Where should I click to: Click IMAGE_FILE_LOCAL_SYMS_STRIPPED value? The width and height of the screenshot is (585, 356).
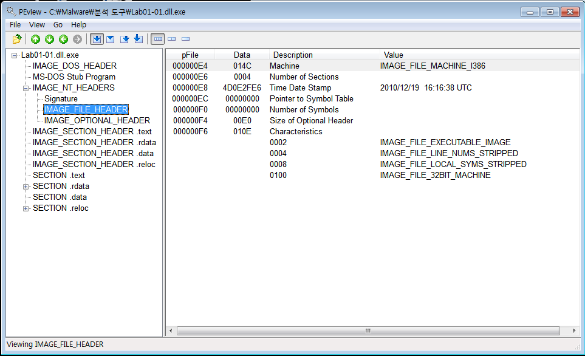point(453,164)
